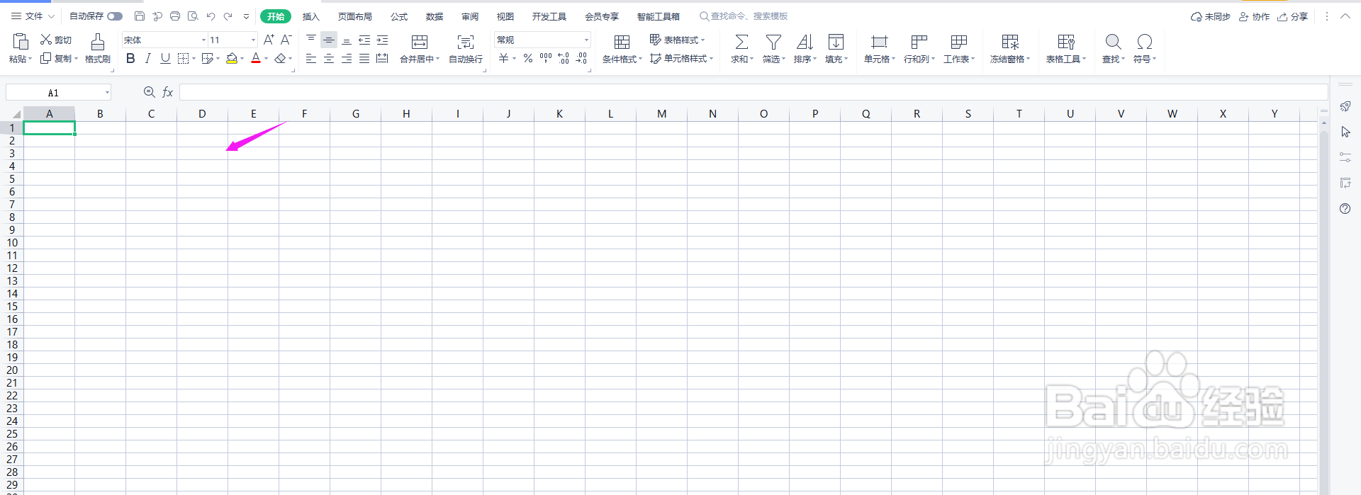Align text left in the cell
This screenshot has height=495, width=1361.
click(x=311, y=59)
